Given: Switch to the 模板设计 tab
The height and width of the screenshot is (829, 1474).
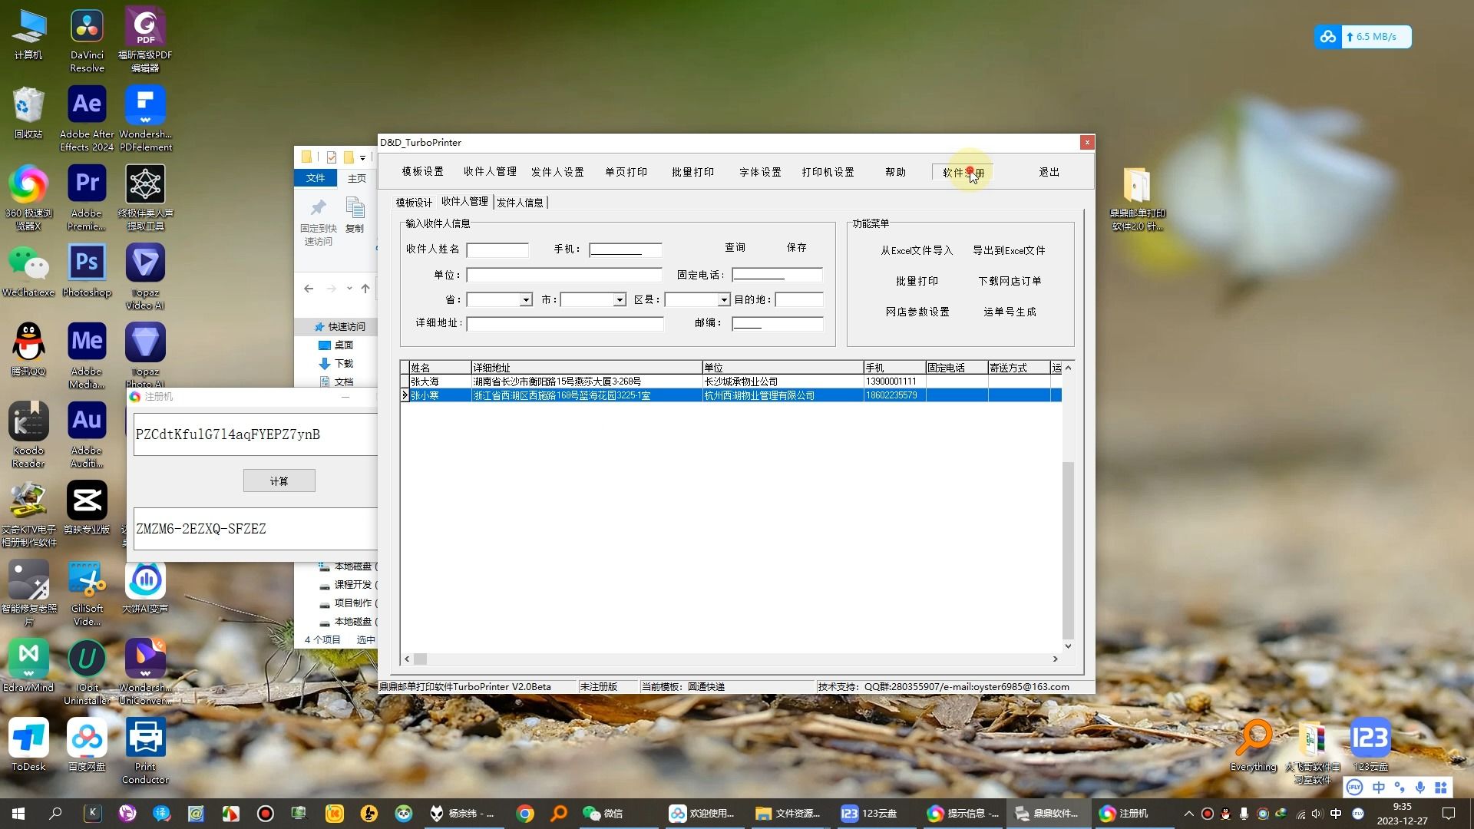Looking at the screenshot, I should pyautogui.click(x=414, y=203).
